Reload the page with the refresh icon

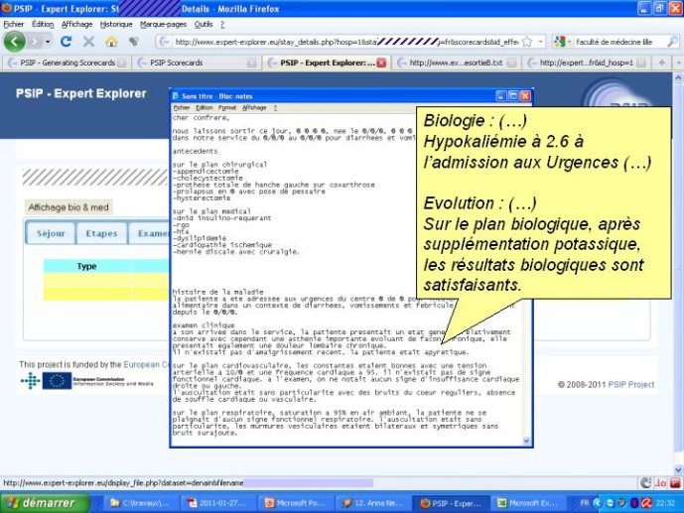(67, 42)
